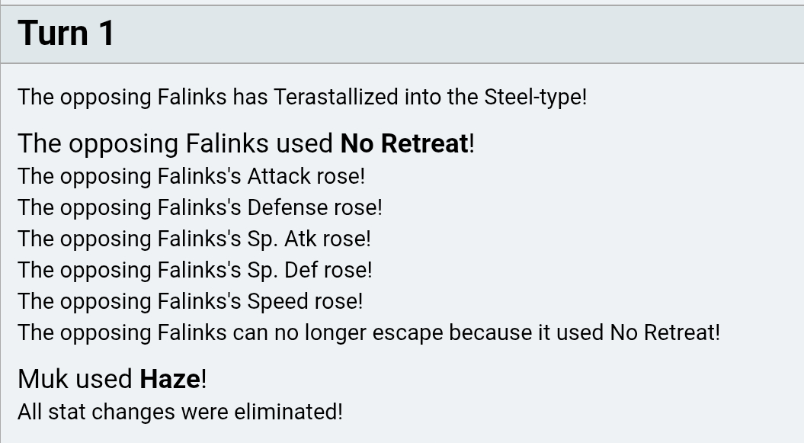Image resolution: width=804 pixels, height=443 pixels.
Task: Click the word Terastallized in the log
Action: tap(335, 98)
